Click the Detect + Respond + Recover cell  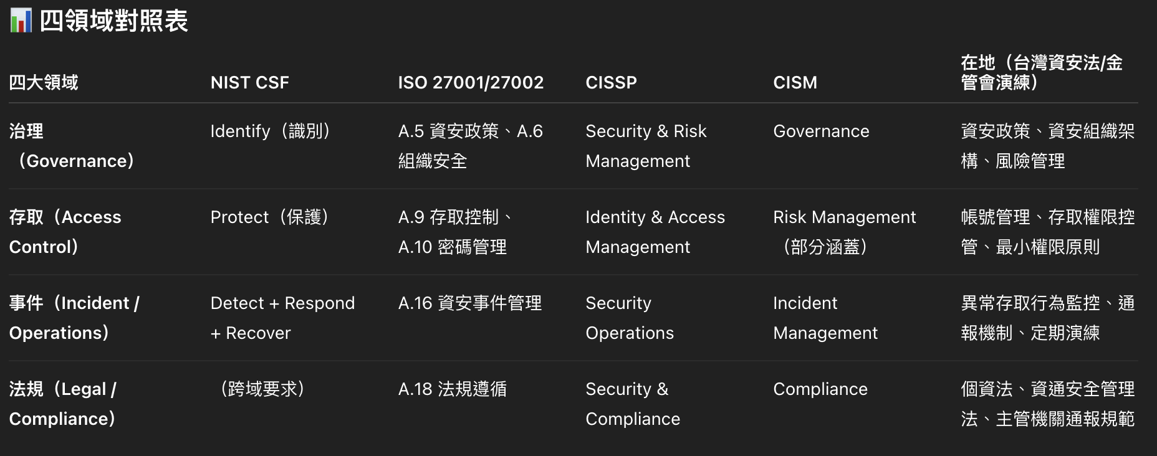pos(283,318)
